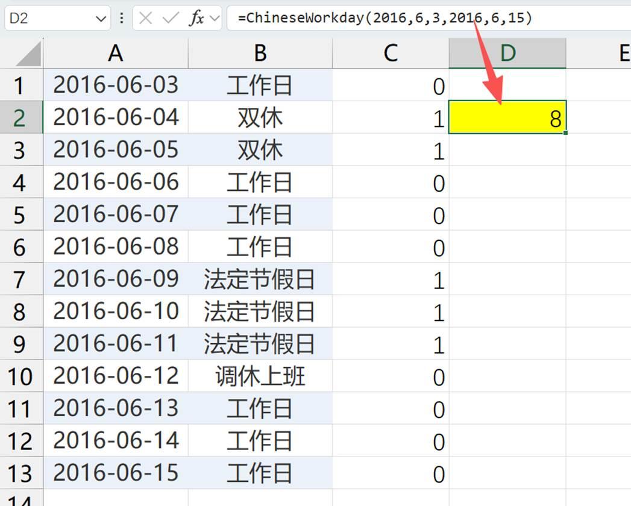This screenshot has height=506, width=631.
Task: Select 法定节假日 cell in row 8
Action: click(260, 311)
